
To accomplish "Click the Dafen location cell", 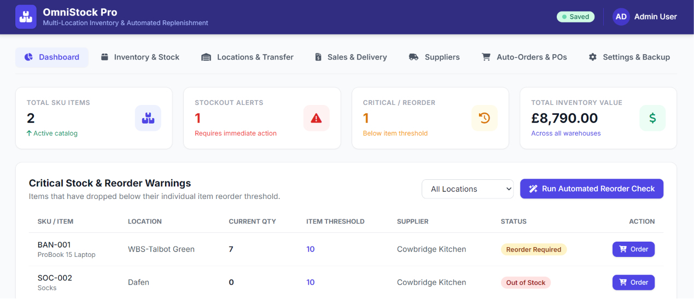I will coord(138,283).
